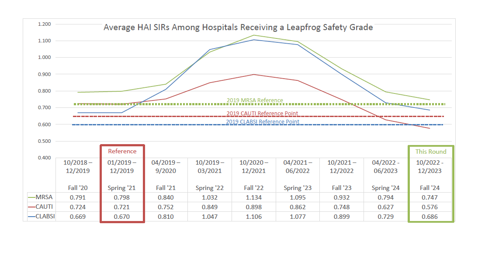Select the CLABSI value 0.670 in the Reference column

click(x=122, y=217)
